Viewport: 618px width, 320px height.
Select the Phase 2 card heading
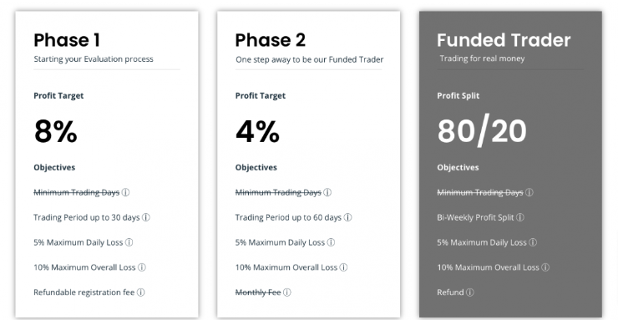point(270,40)
